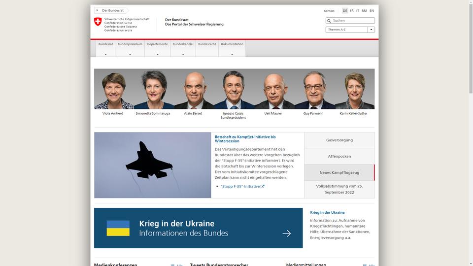
Task: Open the Bundesrecht navigation item
Action: pos(207,48)
